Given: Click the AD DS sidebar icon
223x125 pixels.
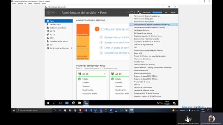Looking at the screenshot, I should click(x=48, y=35).
